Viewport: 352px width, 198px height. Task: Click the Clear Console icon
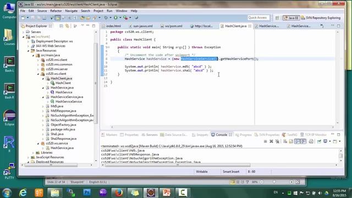pyautogui.click(x=285, y=141)
